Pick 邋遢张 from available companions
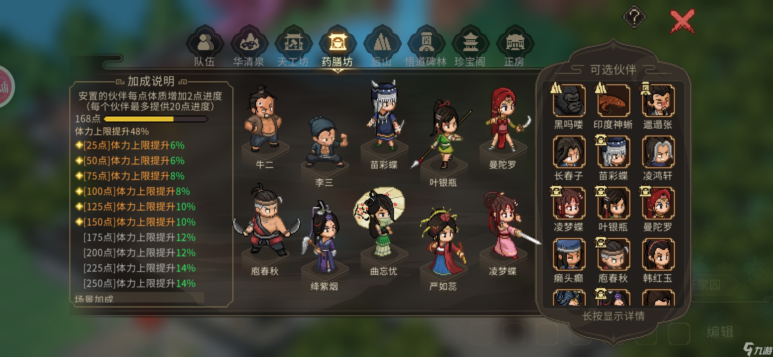Screen dimensions: 773x357 (658, 100)
